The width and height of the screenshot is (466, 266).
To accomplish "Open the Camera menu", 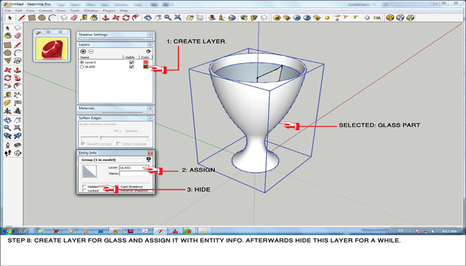I will (x=45, y=11).
